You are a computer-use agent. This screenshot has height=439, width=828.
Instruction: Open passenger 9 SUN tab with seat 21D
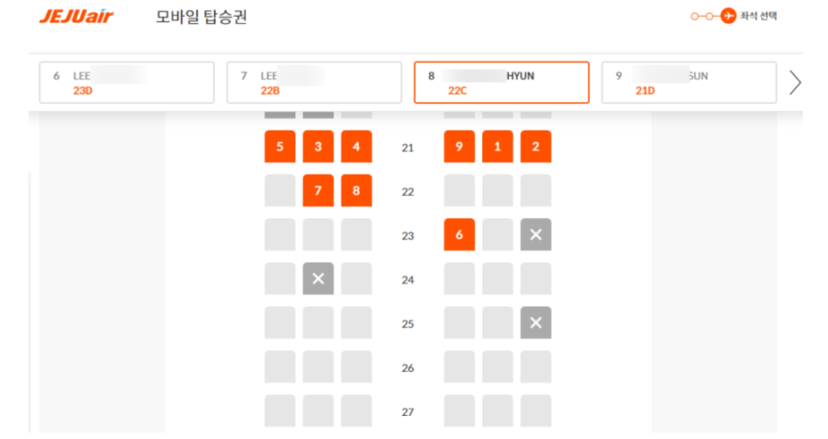(x=688, y=82)
